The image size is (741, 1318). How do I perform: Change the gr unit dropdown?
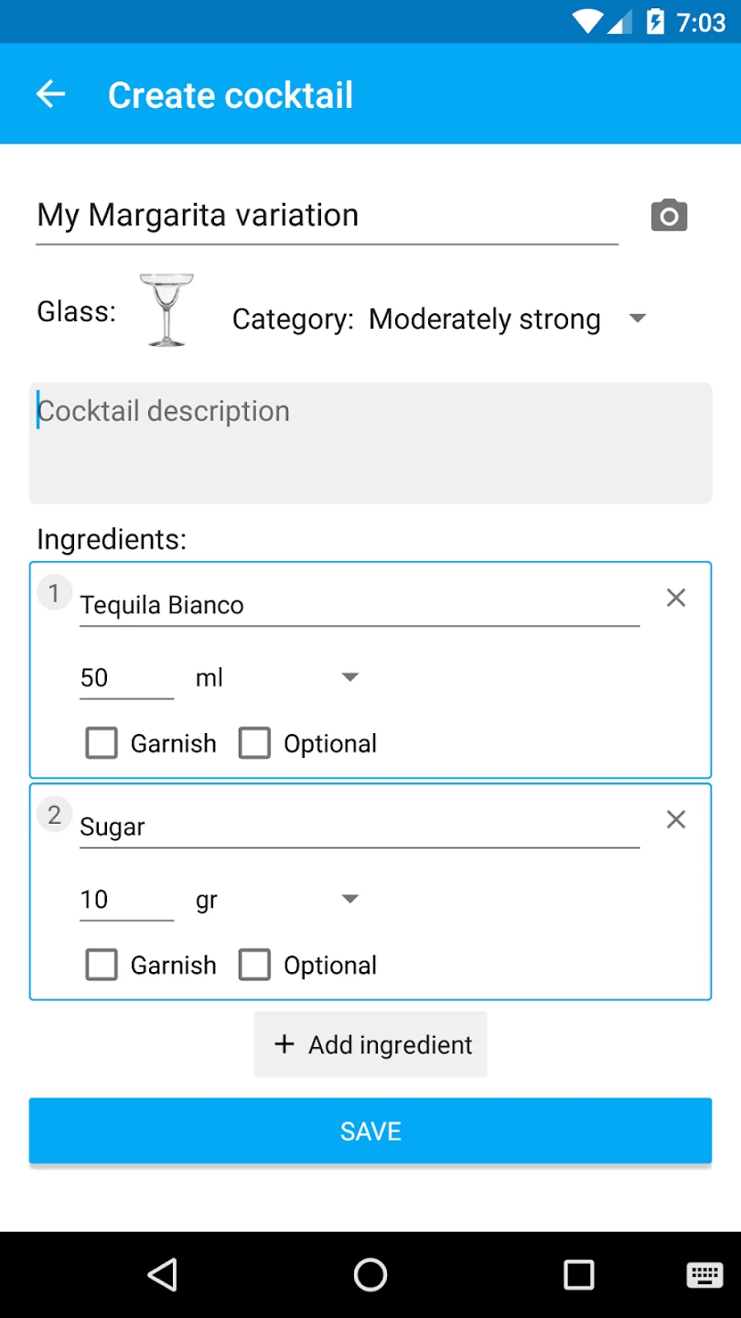pyautogui.click(x=276, y=900)
